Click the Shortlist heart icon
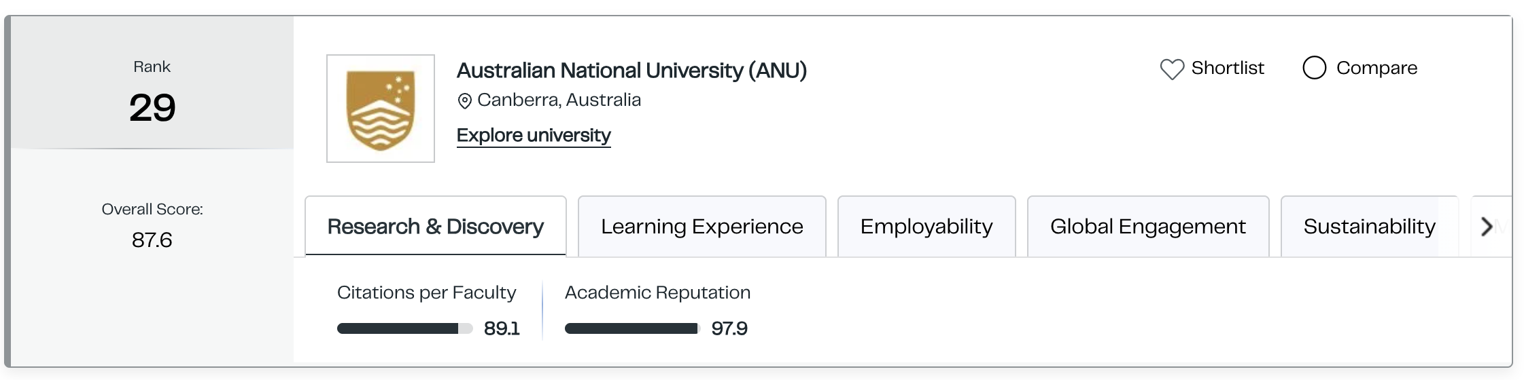The image size is (1524, 380). coord(1172,69)
